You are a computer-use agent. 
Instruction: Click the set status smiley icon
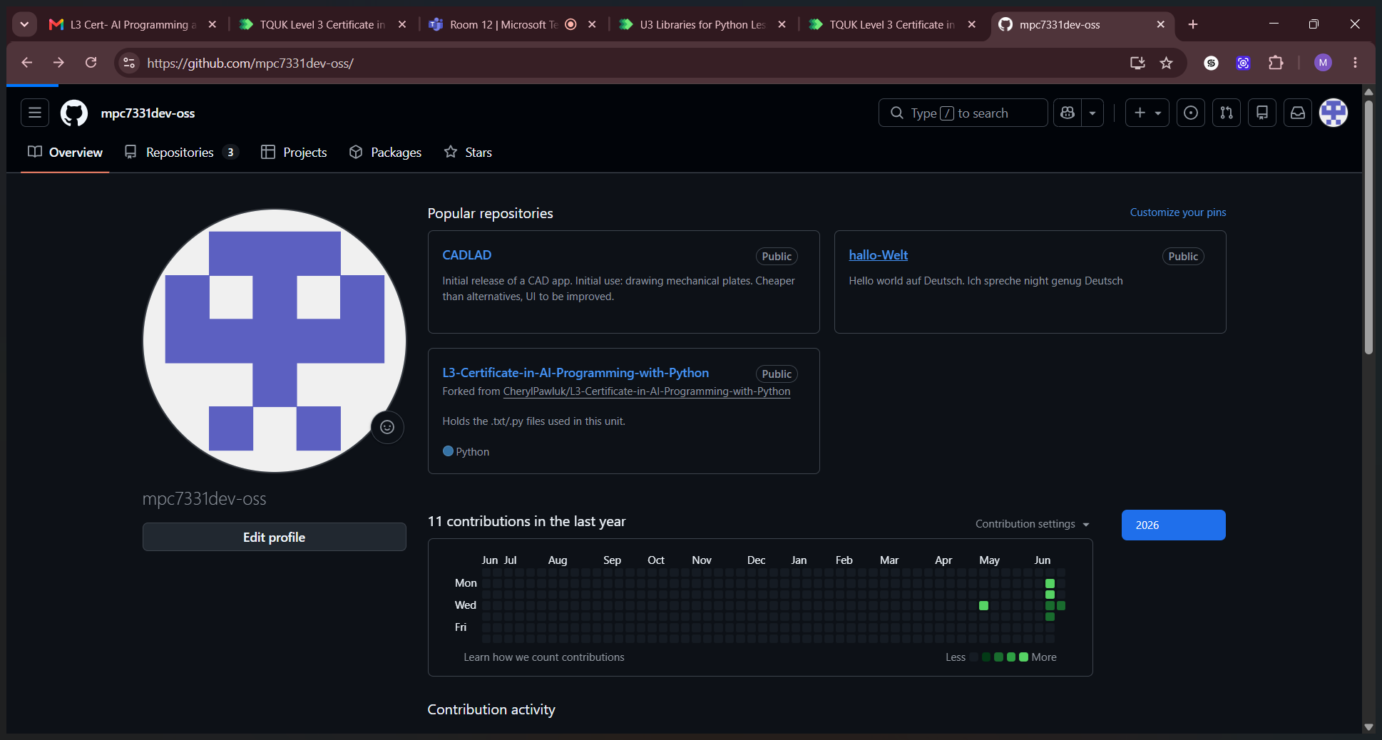pyautogui.click(x=387, y=427)
